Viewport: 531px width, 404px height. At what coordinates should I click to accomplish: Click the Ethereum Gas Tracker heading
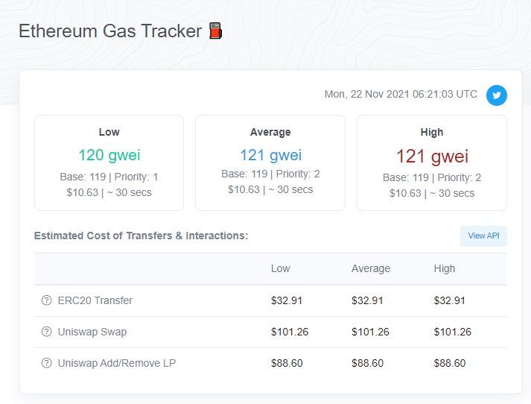(x=110, y=31)
